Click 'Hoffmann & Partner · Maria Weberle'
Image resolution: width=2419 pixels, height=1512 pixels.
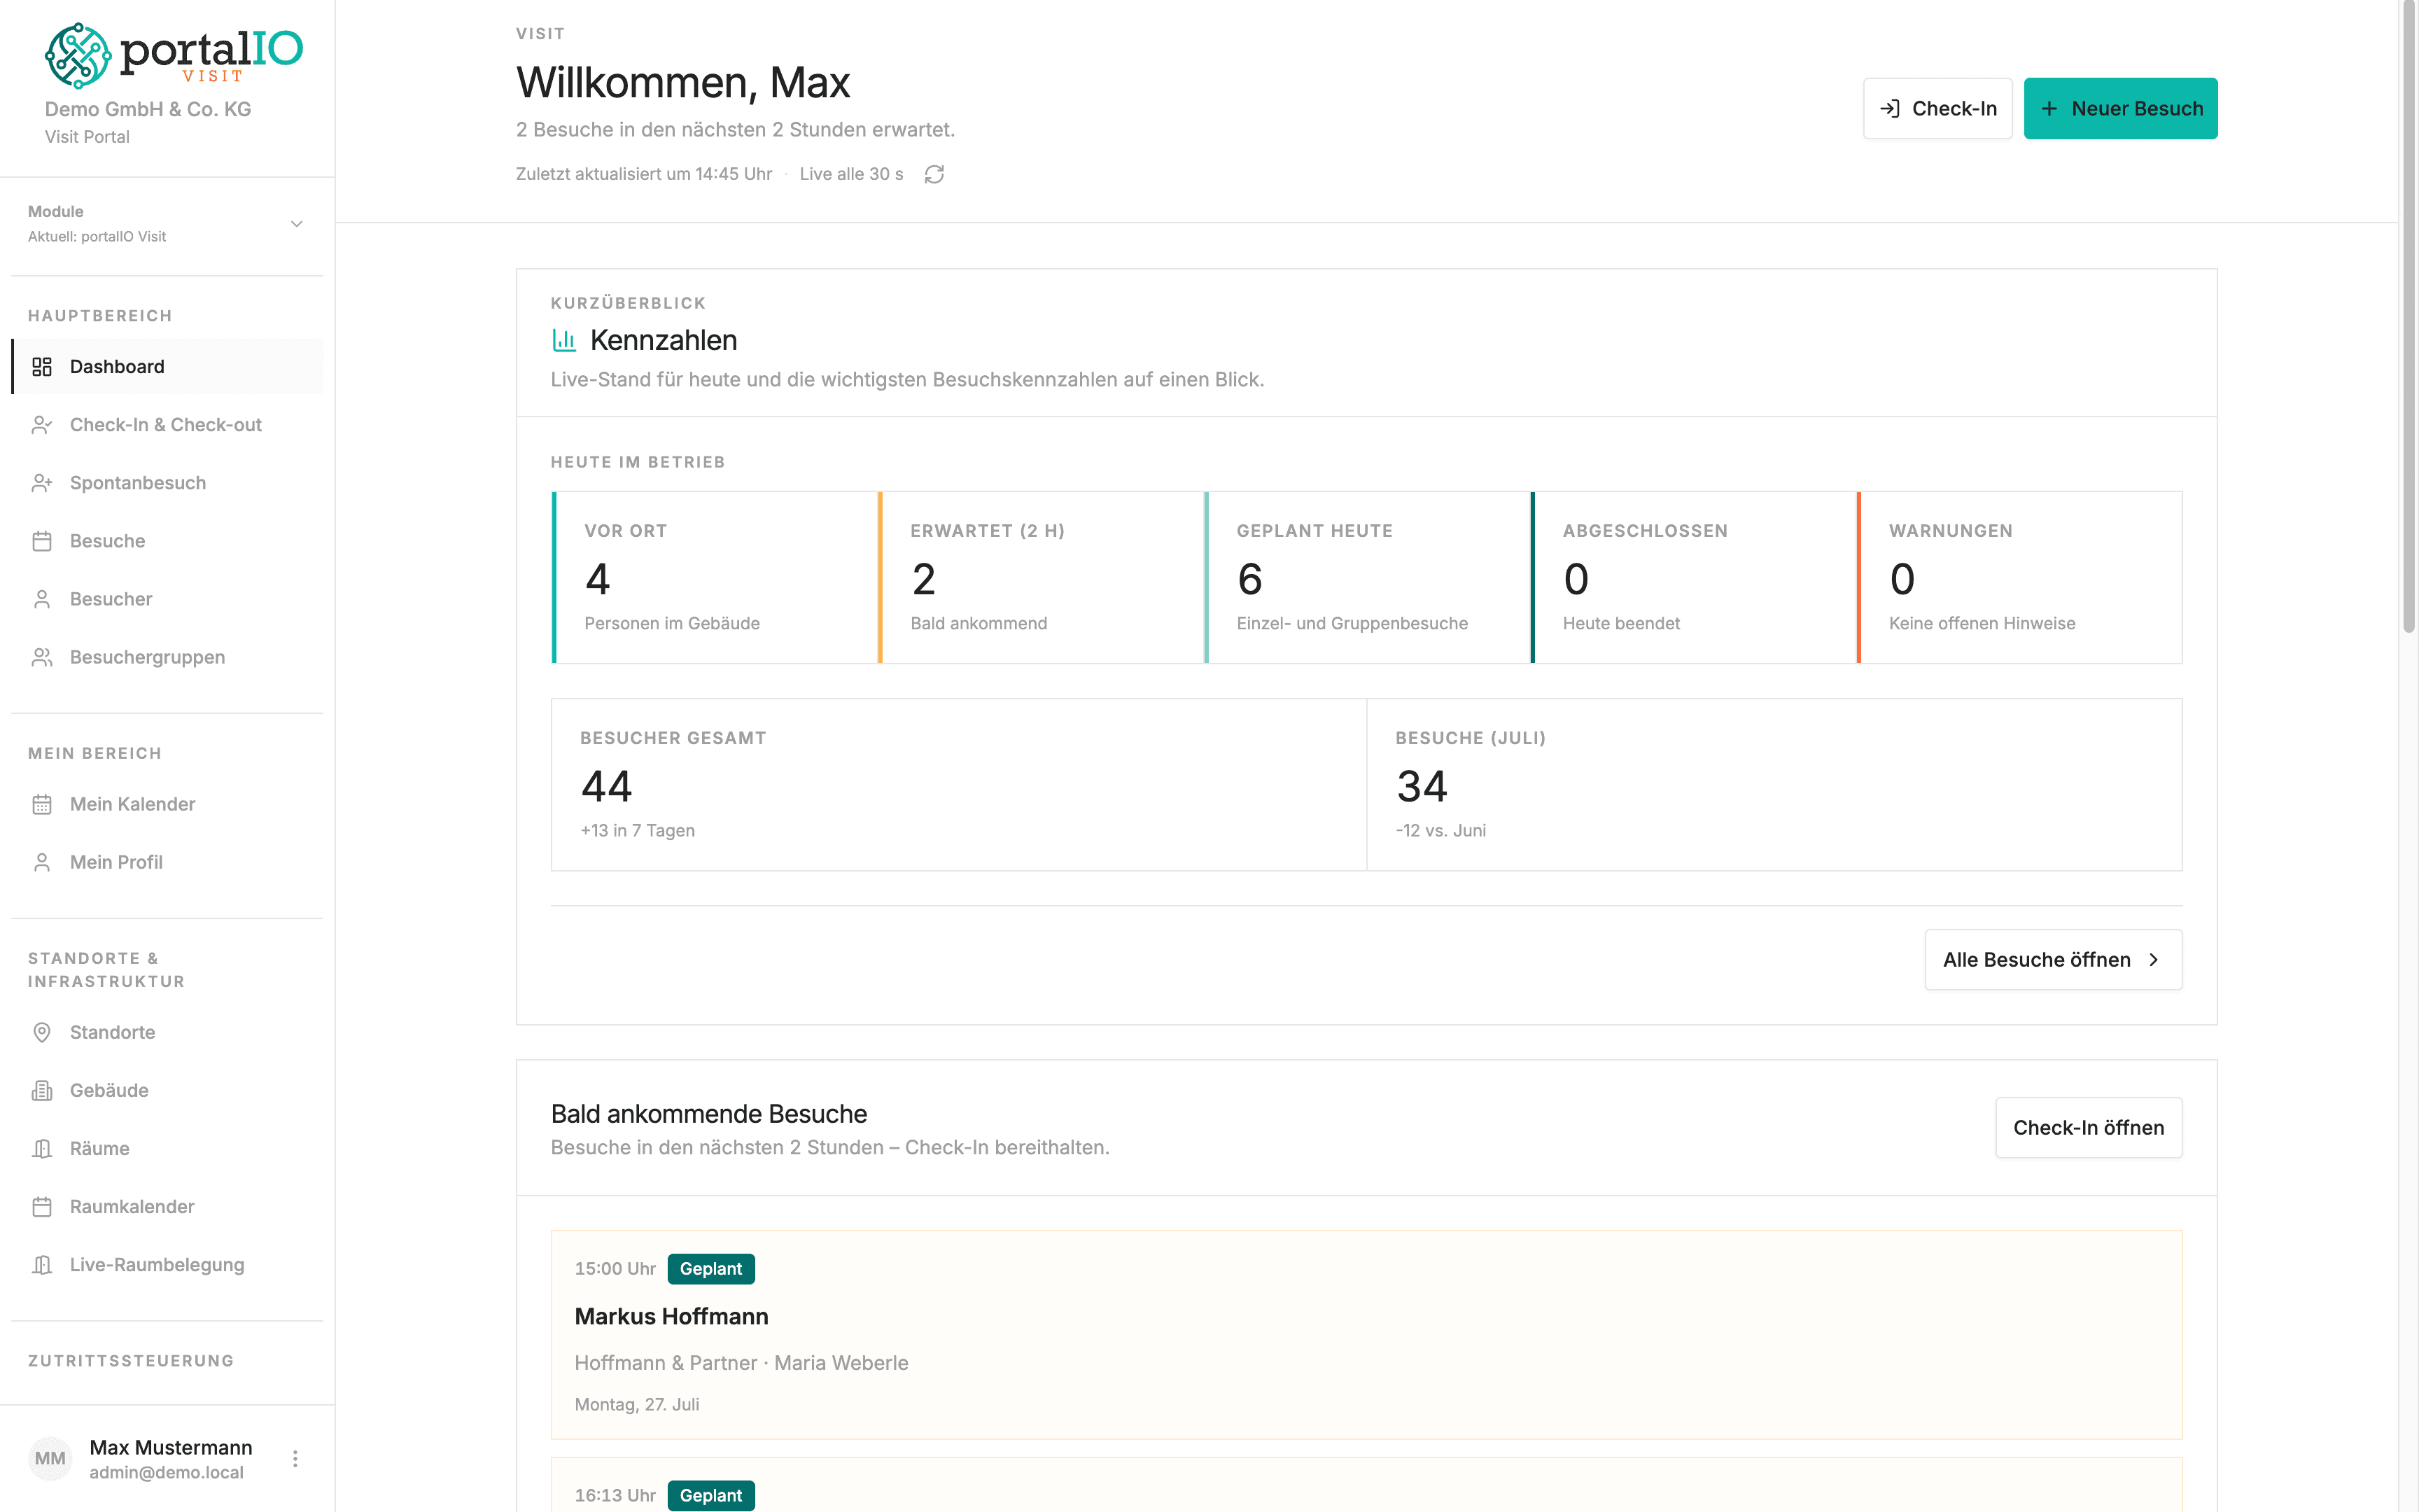[x=742, y=1363]
